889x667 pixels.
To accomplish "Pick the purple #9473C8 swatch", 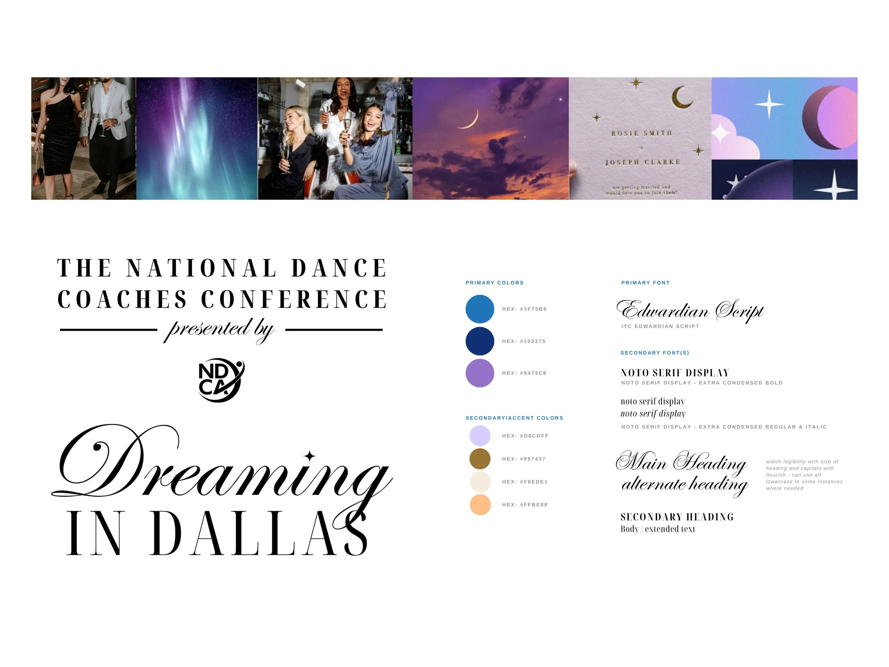I will [x=479, y=373].
